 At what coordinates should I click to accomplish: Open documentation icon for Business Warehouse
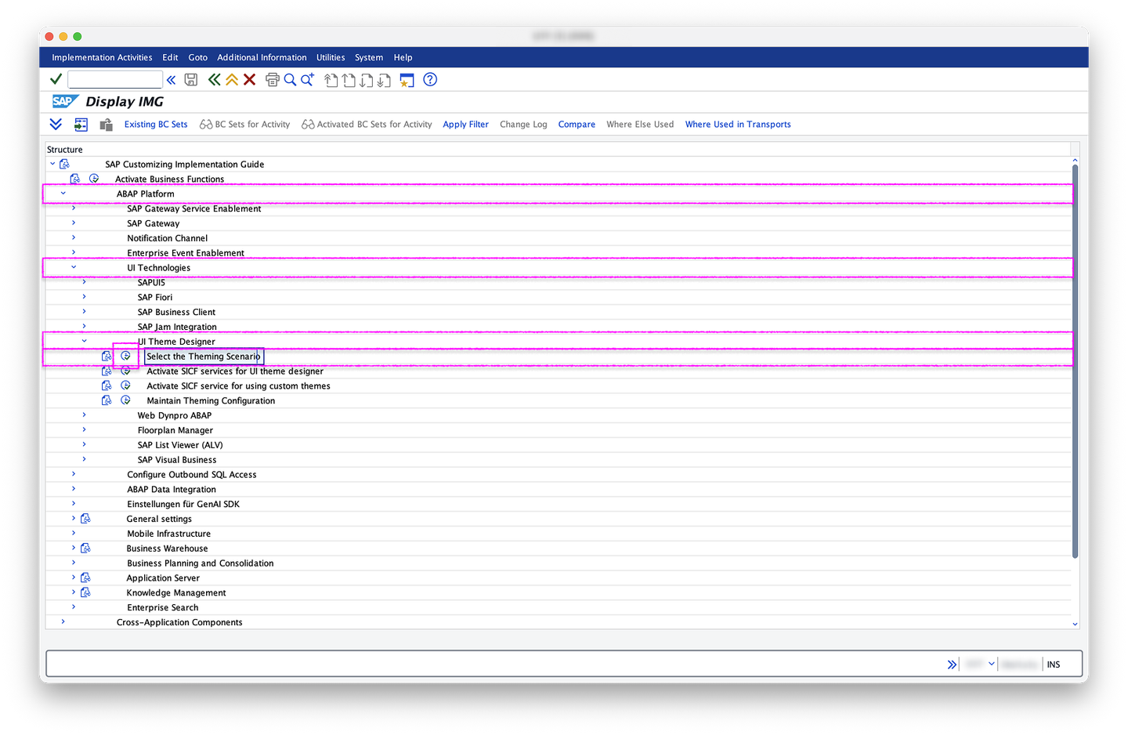click(x=85, y=549)
